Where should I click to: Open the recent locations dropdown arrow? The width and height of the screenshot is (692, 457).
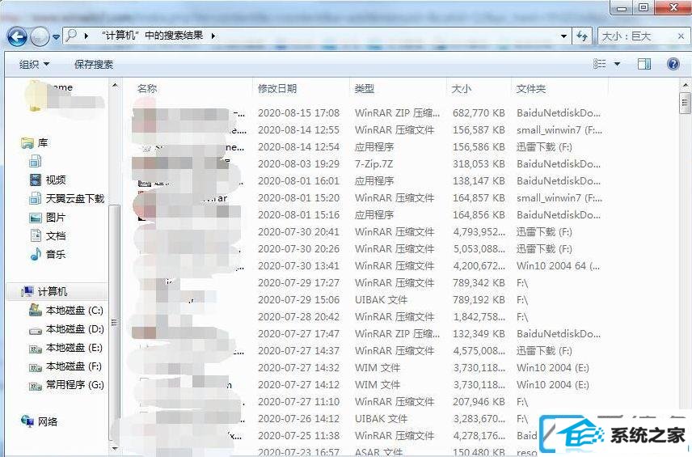click(56, 37)
